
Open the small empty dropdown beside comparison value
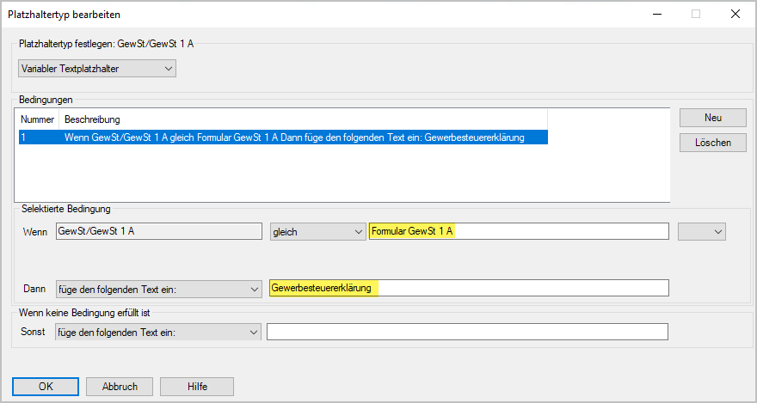[x=701, y=231]
